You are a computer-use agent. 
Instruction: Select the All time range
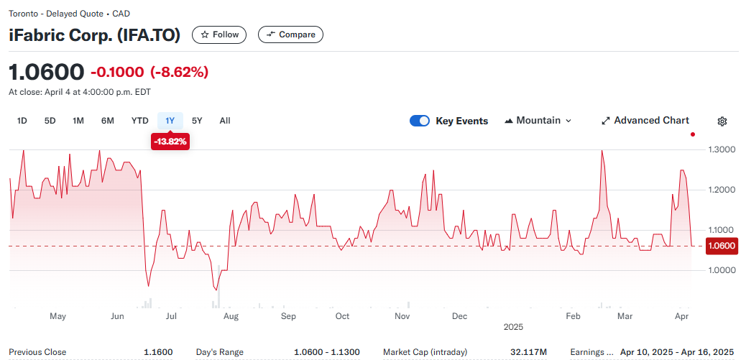(225, 121)
